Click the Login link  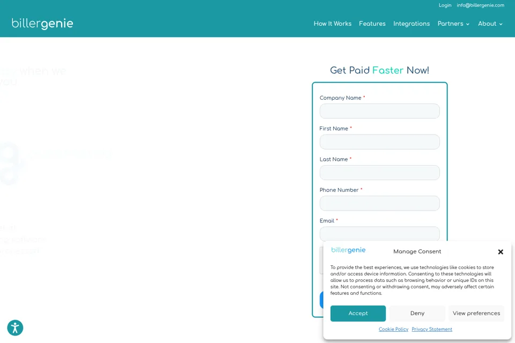pyautogui.click(x=445, y=5)
